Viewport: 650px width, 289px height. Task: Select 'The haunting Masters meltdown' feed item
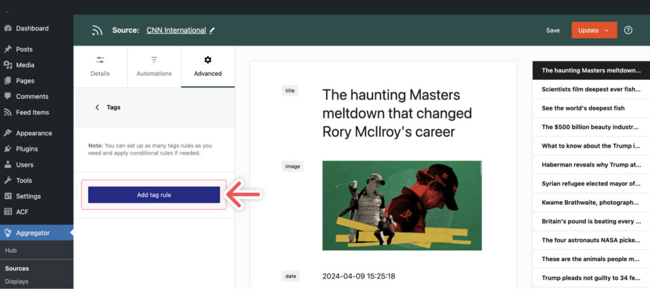tap(591, 70)
